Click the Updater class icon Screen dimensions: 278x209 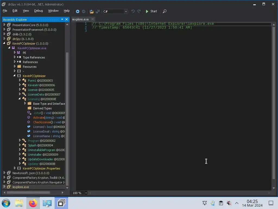click(x=24, y=164)
